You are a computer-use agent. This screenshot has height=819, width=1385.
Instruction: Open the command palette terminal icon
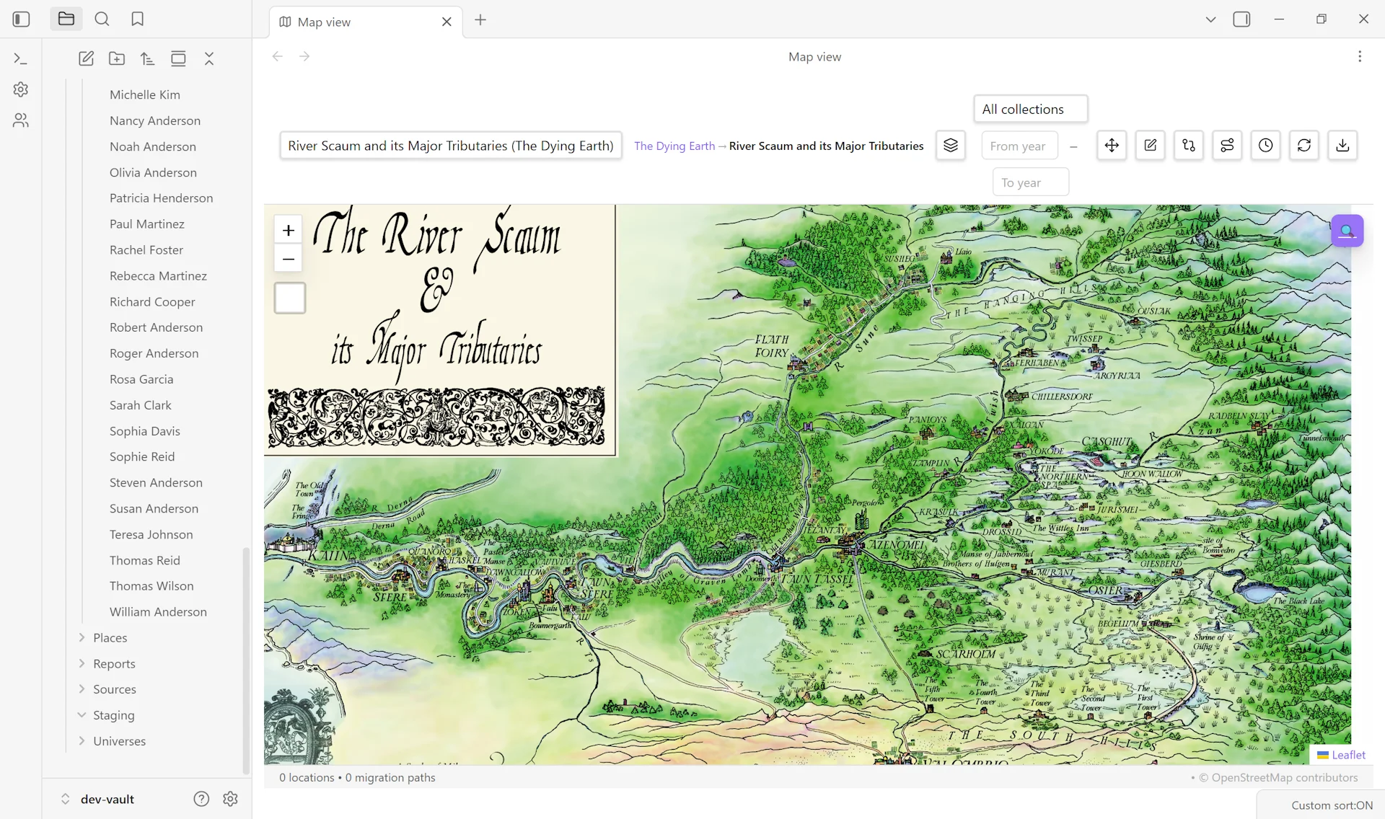coord(21,58)
